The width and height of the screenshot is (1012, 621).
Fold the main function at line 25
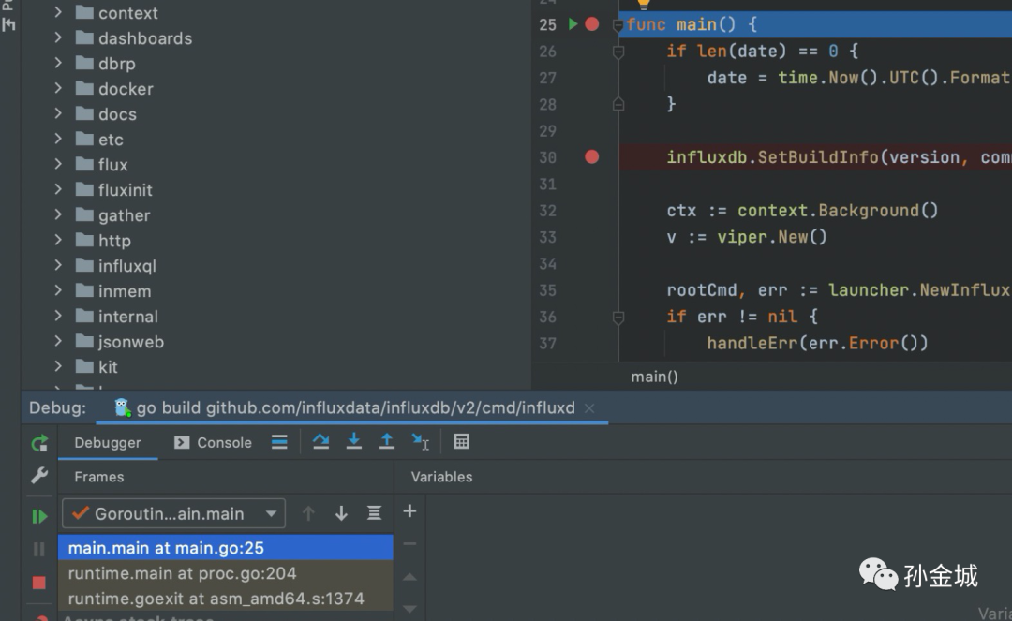click(x=618, y=25)
